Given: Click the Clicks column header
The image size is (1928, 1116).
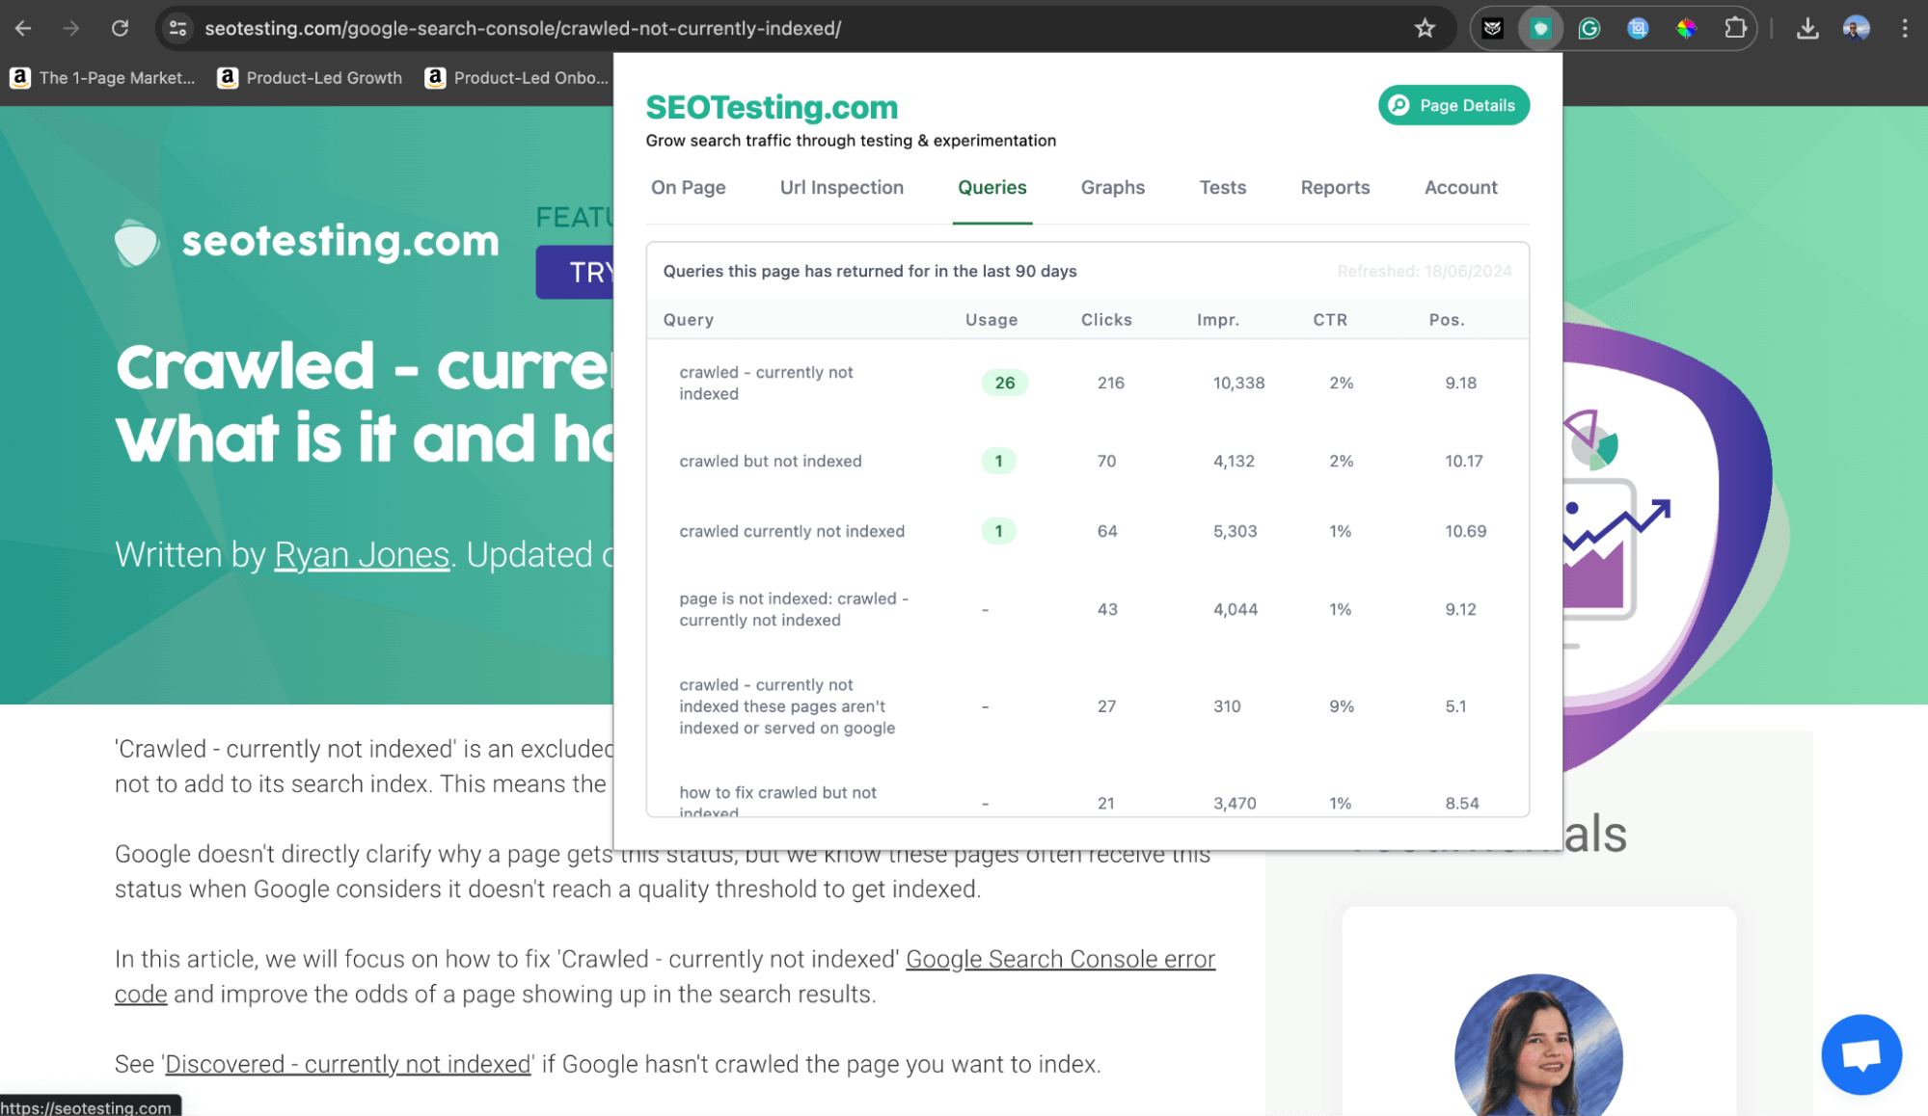Looking at the screenshot, I should 1105,320.
